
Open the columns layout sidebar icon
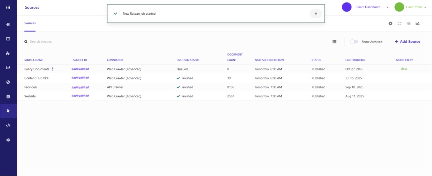click(x=8, y=39)
